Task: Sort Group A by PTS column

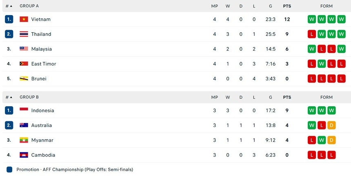Action: tap(287, 6)
